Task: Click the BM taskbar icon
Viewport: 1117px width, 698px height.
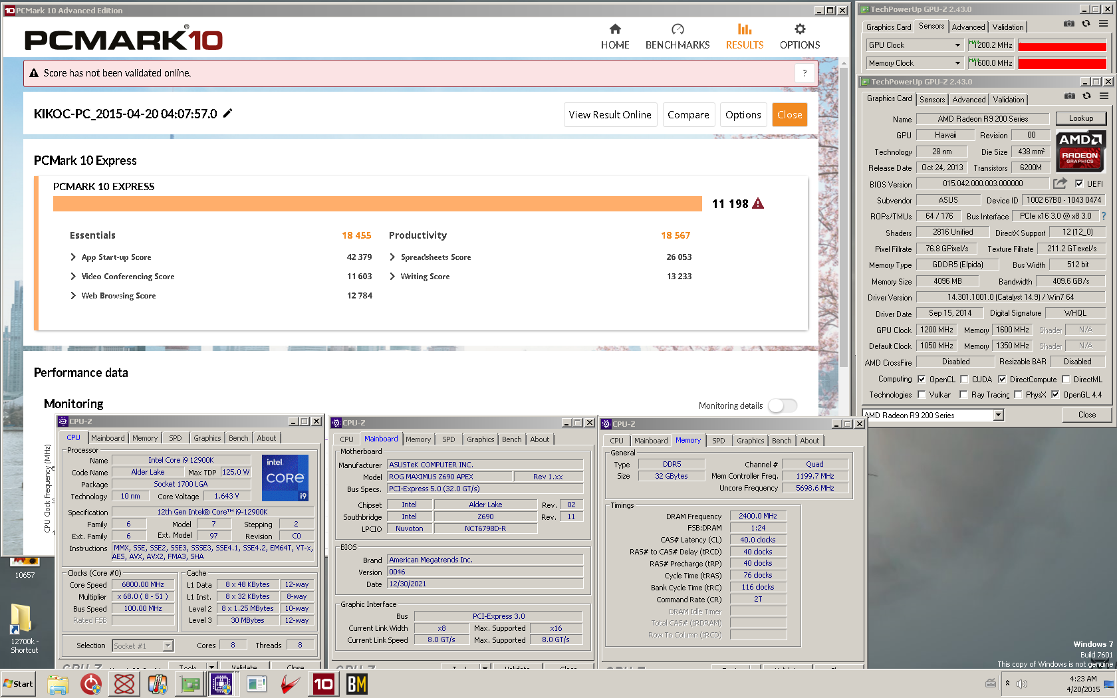Action: point(356,684)
